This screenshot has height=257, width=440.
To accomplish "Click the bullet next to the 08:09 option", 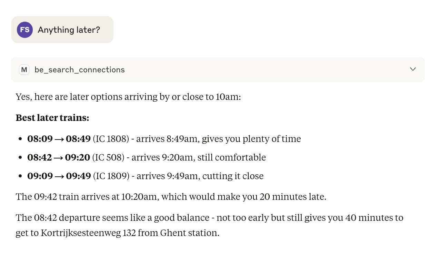I will click(x=20, y=138).
